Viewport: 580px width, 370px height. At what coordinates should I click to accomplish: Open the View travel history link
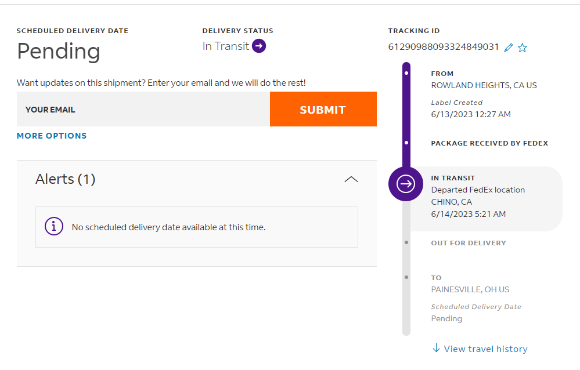click(485, 349)
